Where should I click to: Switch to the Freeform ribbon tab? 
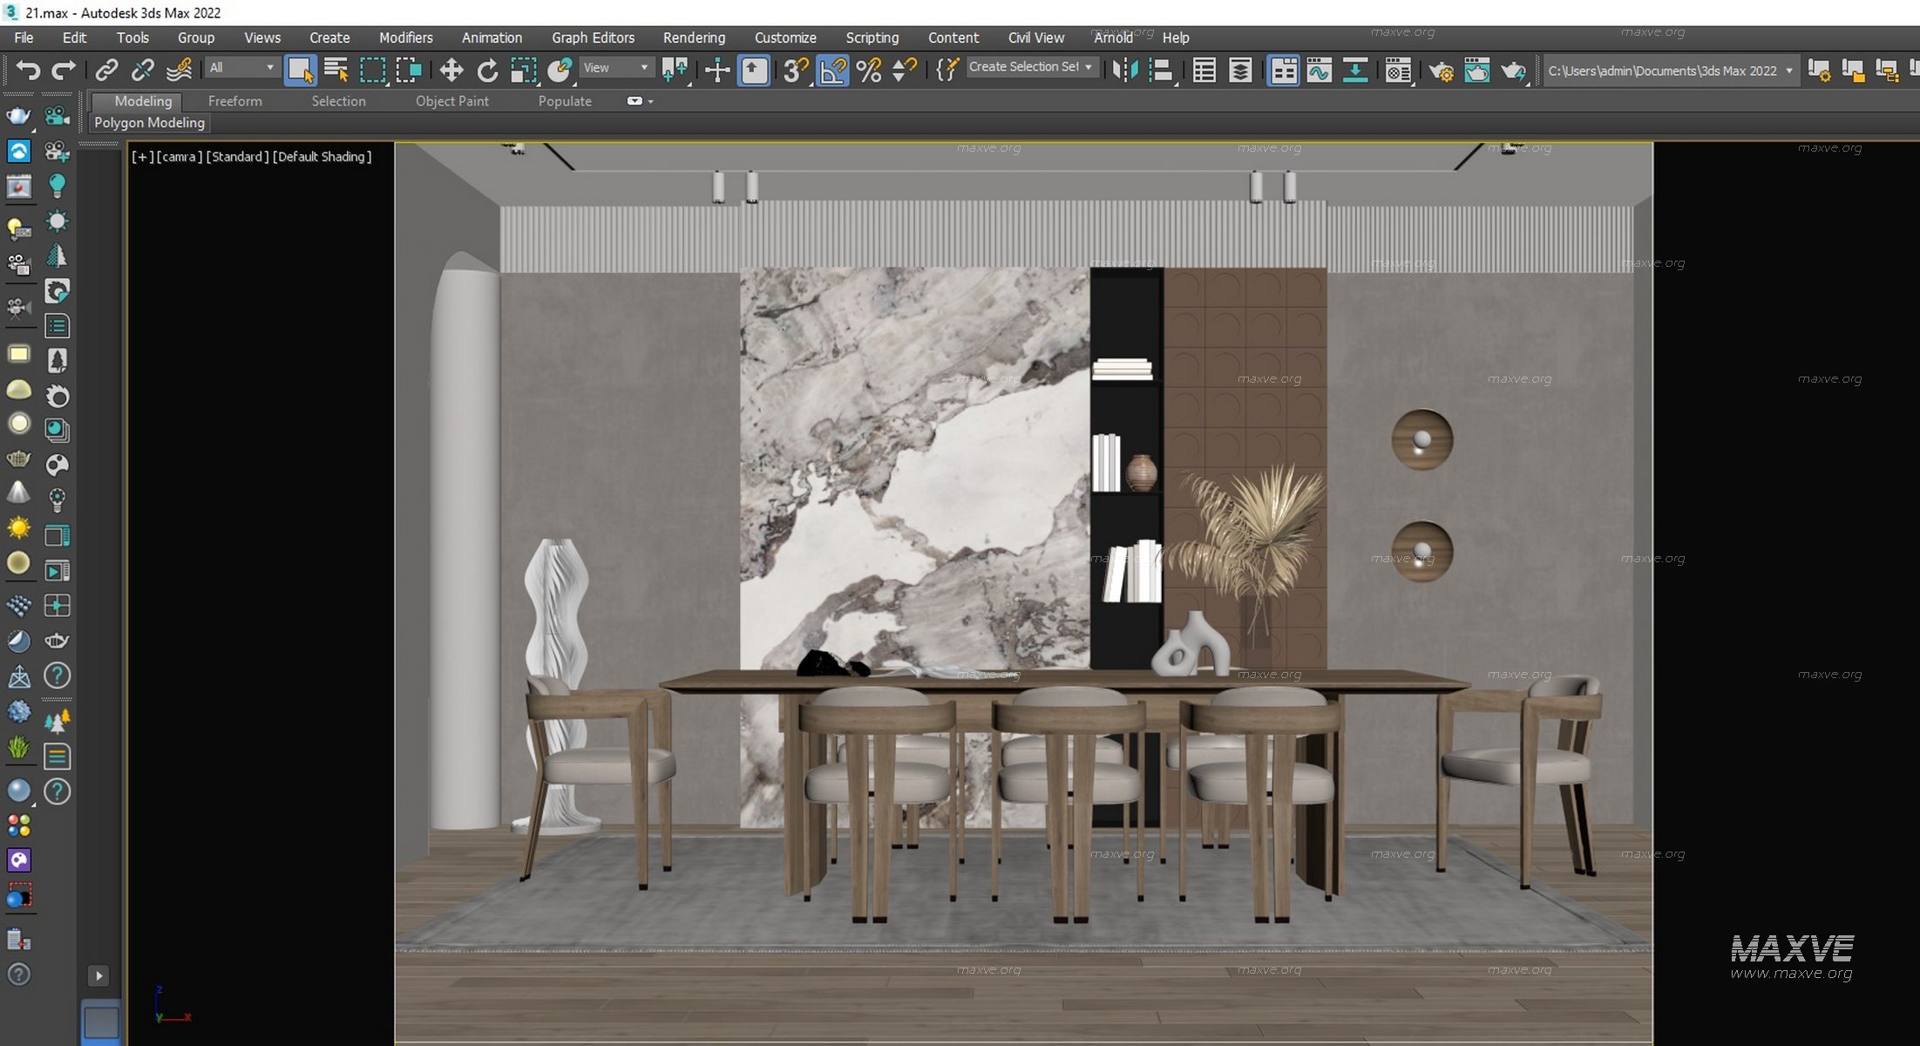click(234, 101)
